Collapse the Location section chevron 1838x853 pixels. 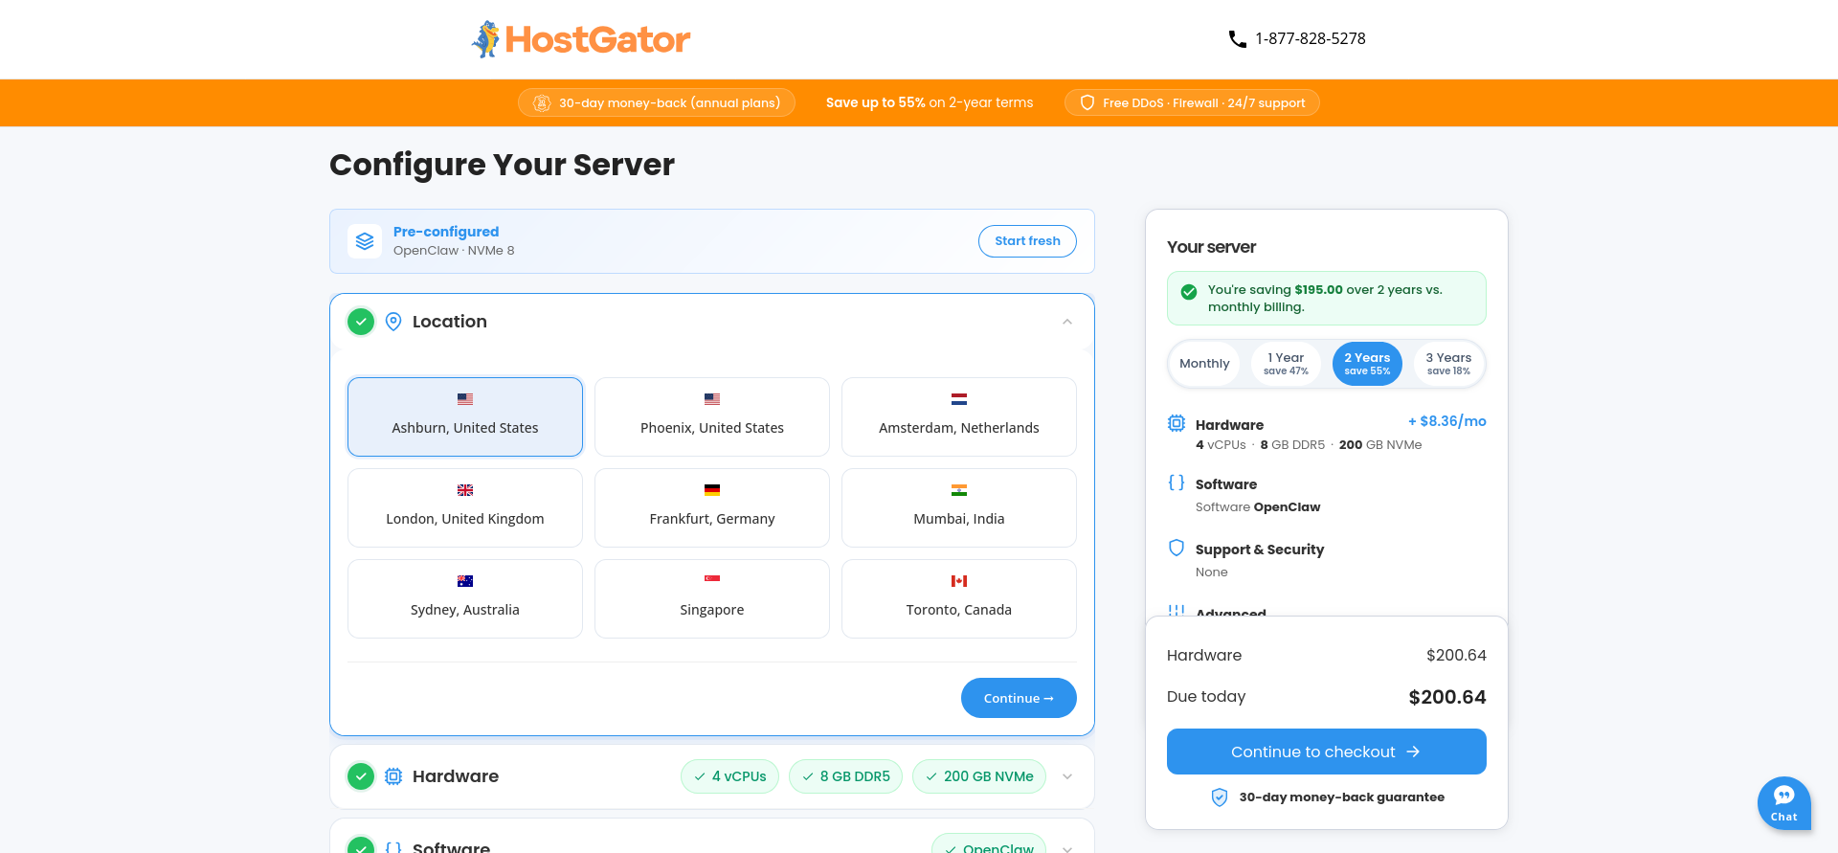(x=1067, y=322)
